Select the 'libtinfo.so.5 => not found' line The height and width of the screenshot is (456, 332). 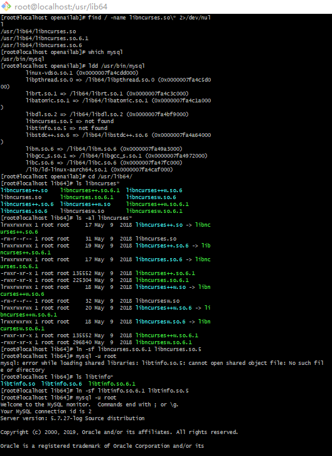(67, 128)
